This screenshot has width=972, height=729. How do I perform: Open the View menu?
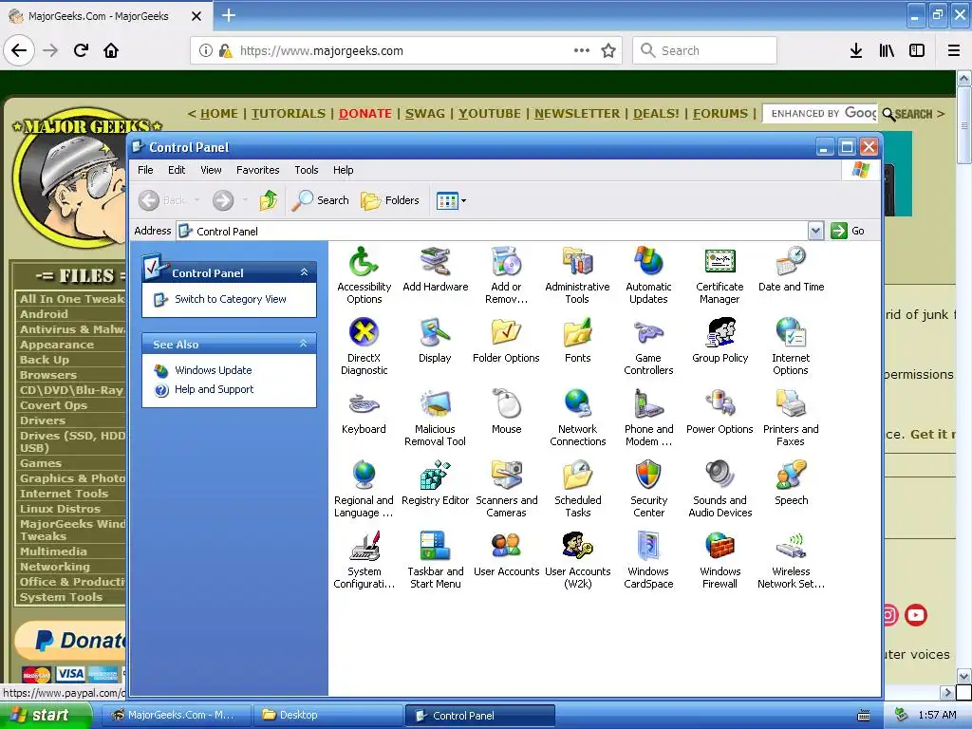211,170
